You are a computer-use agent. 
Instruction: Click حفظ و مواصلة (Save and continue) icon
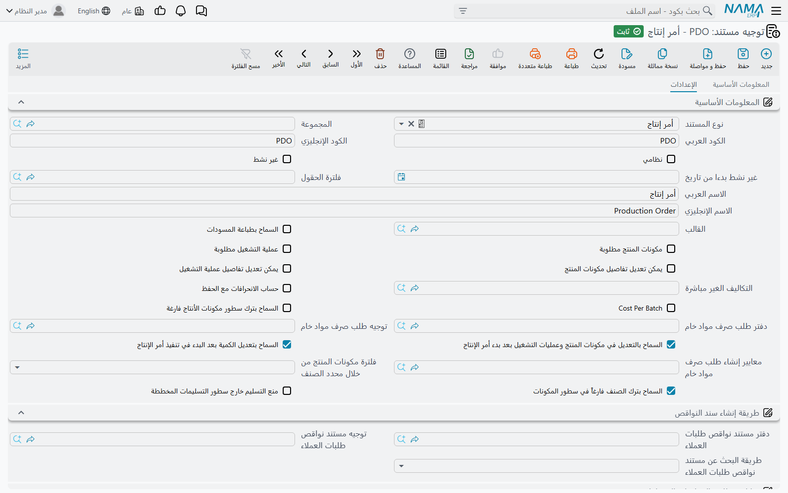tap(708, 54)
